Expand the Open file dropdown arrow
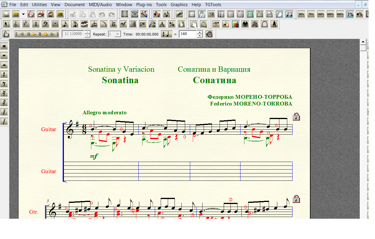Screen dimensions: 375x239 [23, 14]
